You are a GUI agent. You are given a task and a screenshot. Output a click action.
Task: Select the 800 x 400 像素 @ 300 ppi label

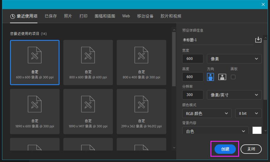141,77
